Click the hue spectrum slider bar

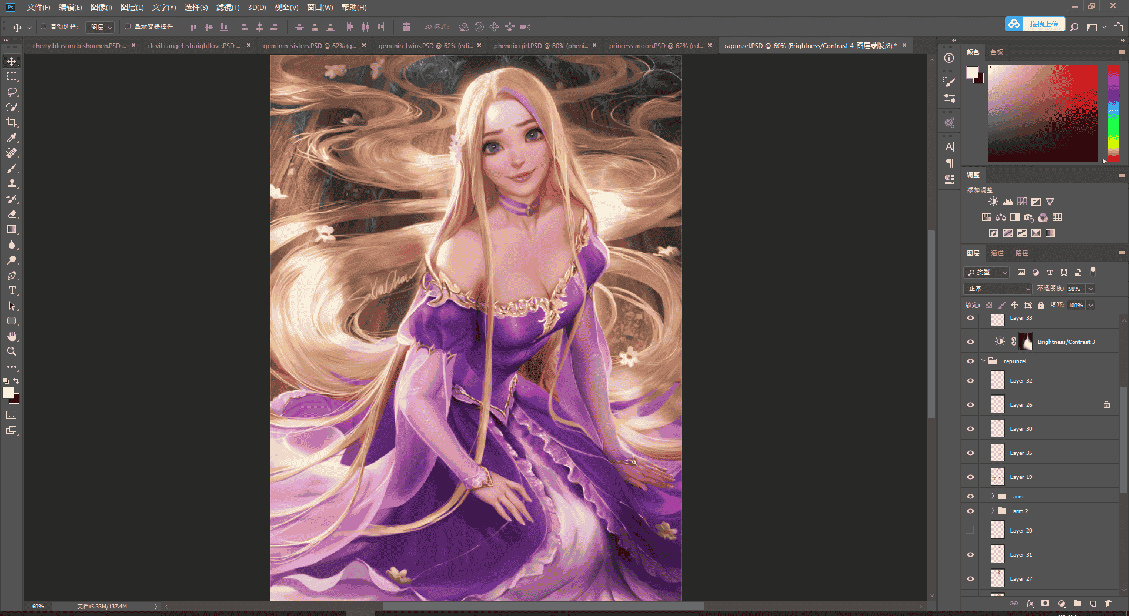pyautogui.click(x=1113, y=113)
